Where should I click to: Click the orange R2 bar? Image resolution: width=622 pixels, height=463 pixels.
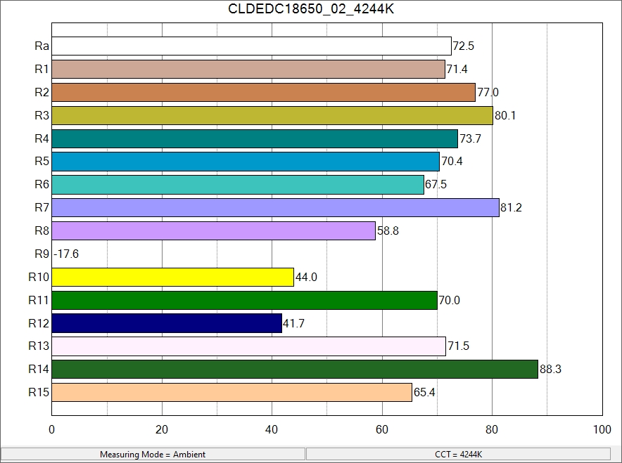(263, 92)
